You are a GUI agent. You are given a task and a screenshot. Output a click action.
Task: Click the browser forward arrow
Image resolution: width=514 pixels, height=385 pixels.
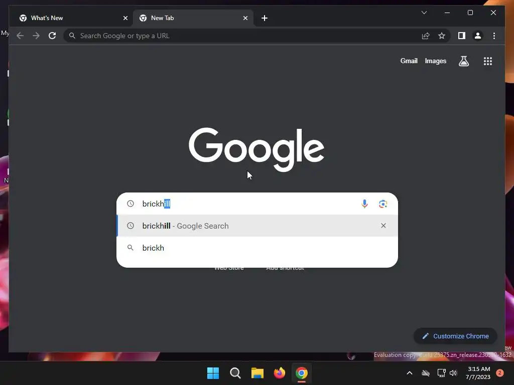(x=36, y=36)
